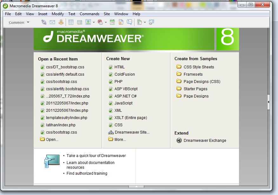Insert a Div Tag
This screenshot has width=278, height=195.
coord(80,22)
